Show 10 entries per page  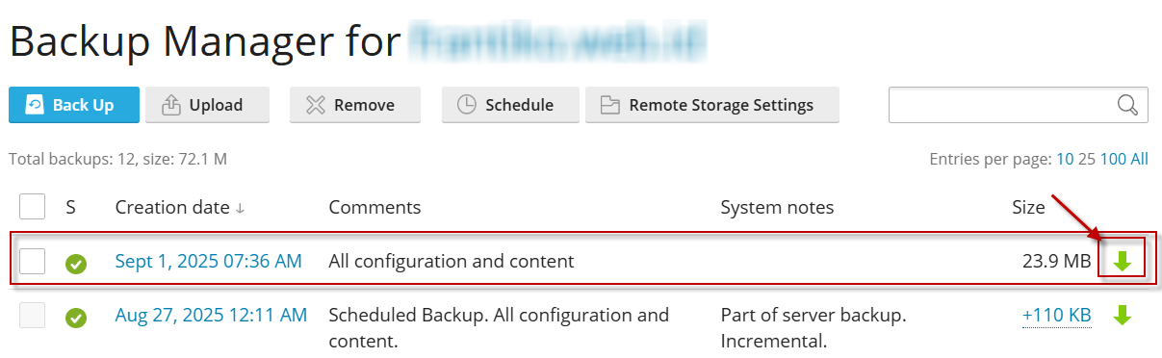click(x=1065, y=159)
